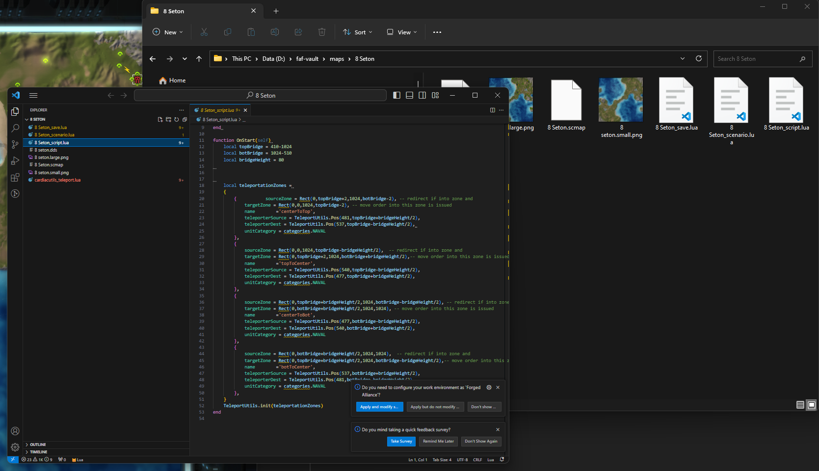
Task: Collapse the 8 SETON folder section
Action: (x=37, y=119)
